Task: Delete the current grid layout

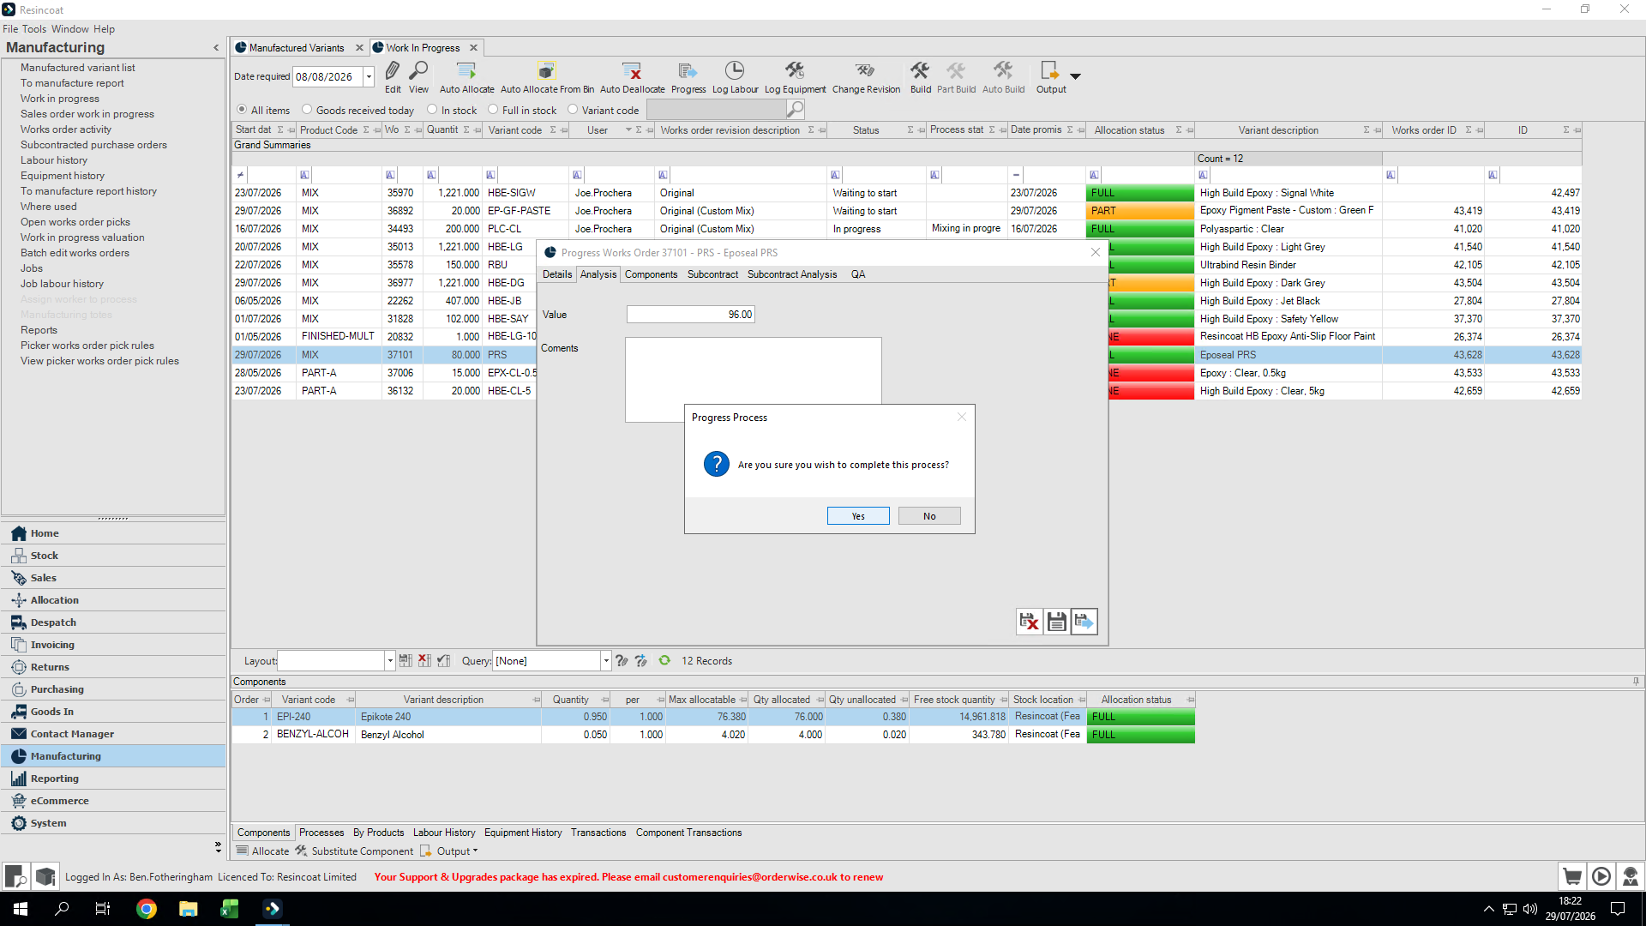Action: [x=424, y=660]
